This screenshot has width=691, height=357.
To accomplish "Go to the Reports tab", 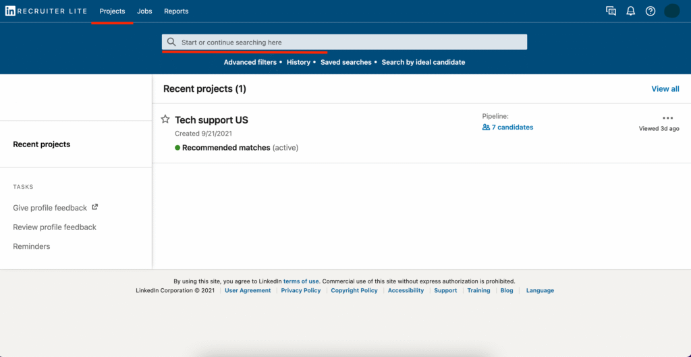I will (x=176, y=11).
